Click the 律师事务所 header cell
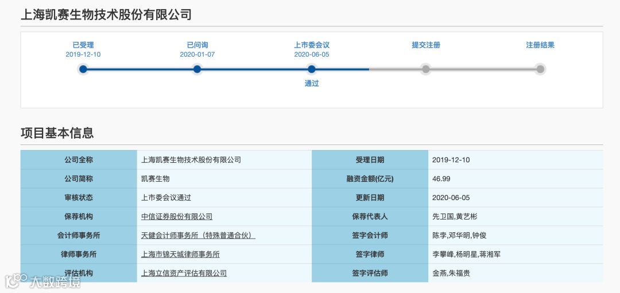The width and height of the screenshot is (620, 293). point(79,255)
